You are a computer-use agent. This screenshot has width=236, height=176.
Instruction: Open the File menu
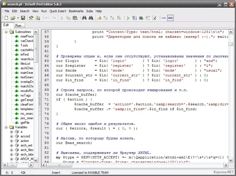pos(7,11)
